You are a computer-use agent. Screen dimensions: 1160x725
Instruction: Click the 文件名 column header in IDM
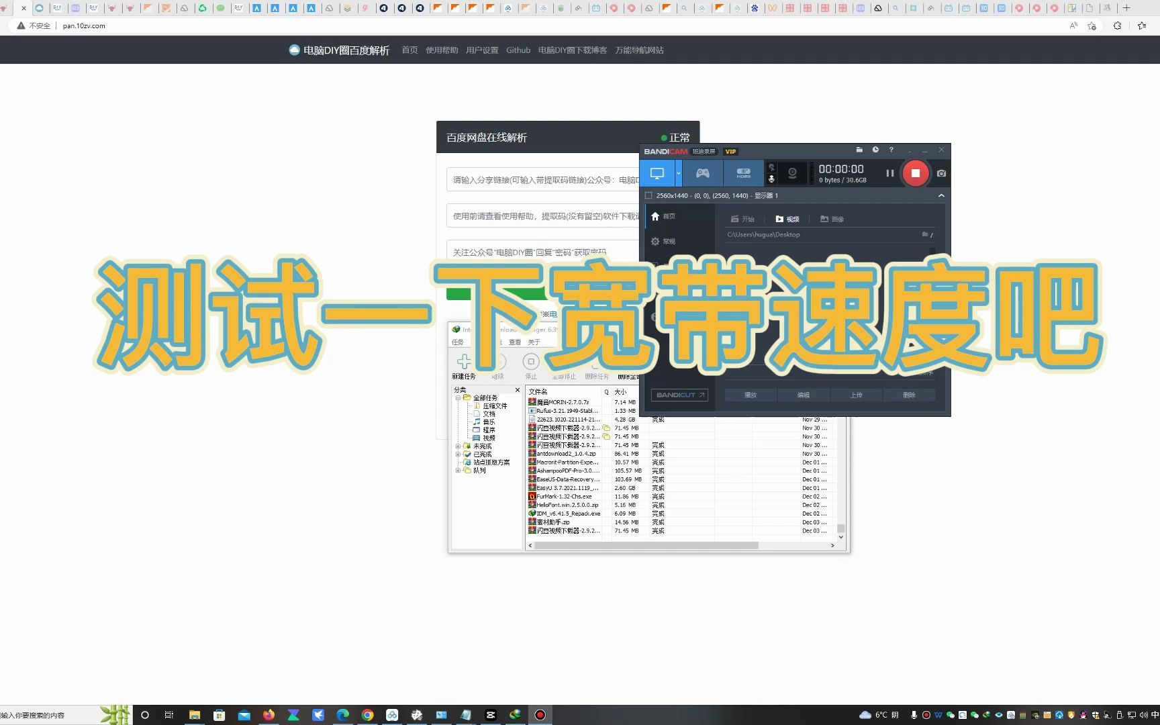(x=563, y=391)
